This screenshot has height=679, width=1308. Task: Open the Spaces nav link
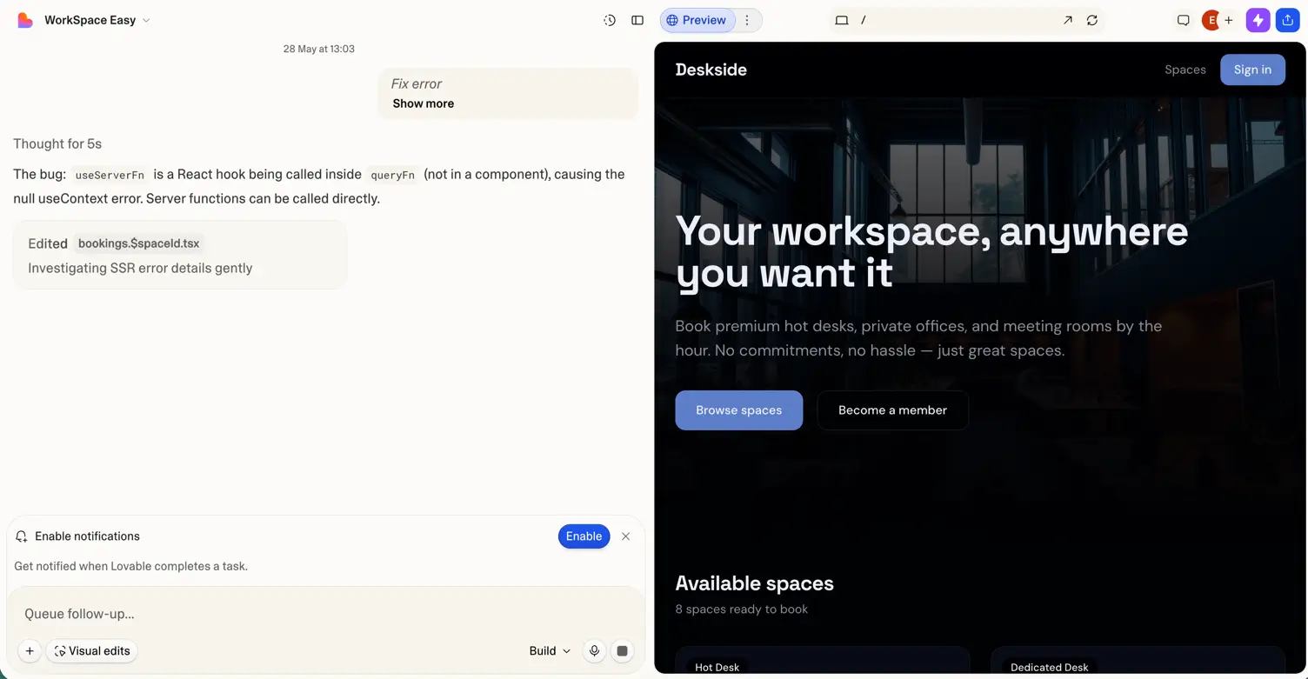pos(1185,70)
